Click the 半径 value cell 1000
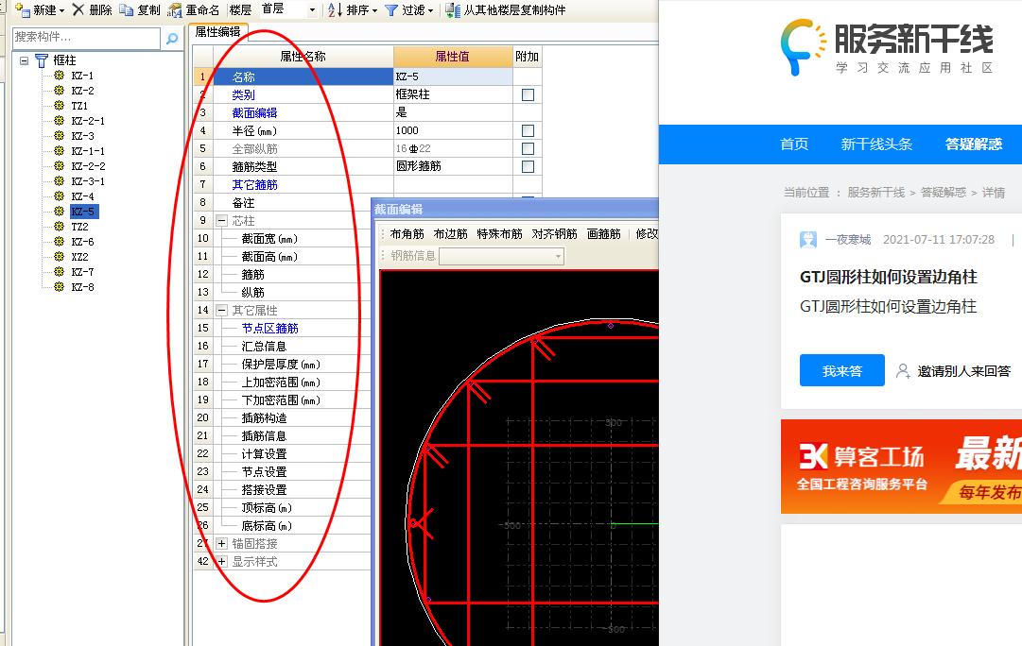The height and width of the screenshot is (646, 1022). tap(453, 131)
